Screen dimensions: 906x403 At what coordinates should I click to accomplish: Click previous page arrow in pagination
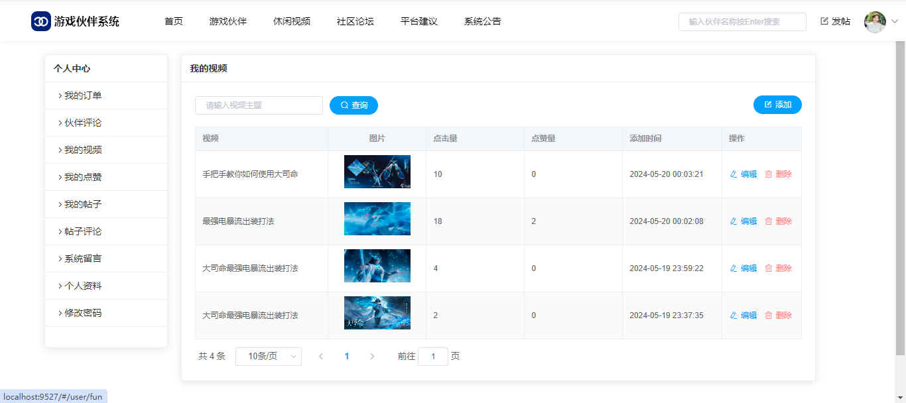(x=321, y=357)
